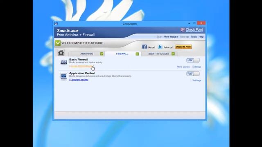Screen dimensions: 262x147
Task: Click 'YOUR COMPUTER IS SECURE' status text
Action: coord(82,43)
